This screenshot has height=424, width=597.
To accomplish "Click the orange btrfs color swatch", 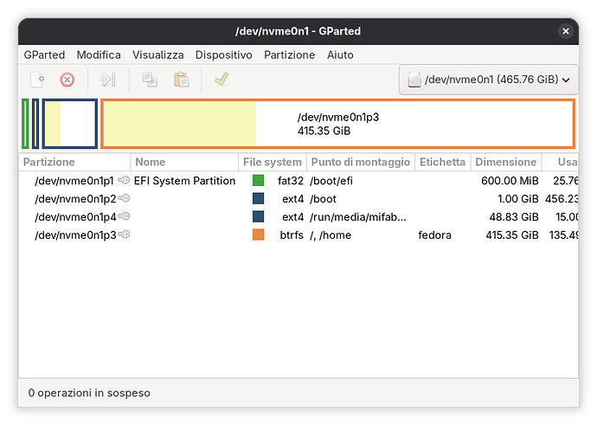I will pos(258,234).
